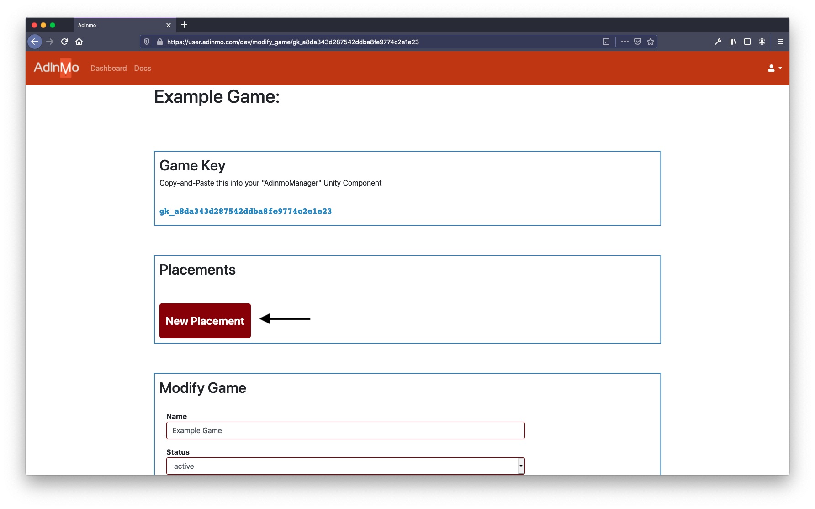Click the browser Back arrow button

[x=35, y=42]
